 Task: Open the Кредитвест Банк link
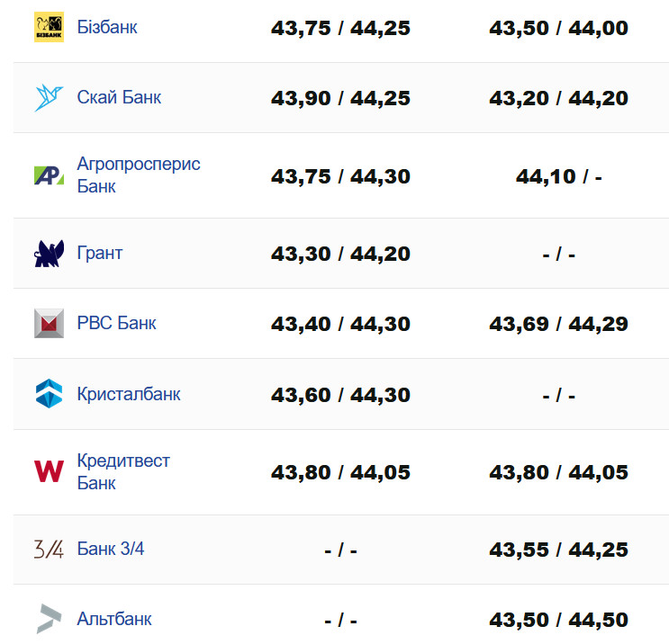click(x=123, y=471)
